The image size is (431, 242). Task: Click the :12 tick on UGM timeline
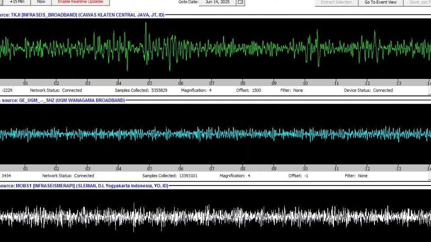pyautogui.click(x=367, y=169)
